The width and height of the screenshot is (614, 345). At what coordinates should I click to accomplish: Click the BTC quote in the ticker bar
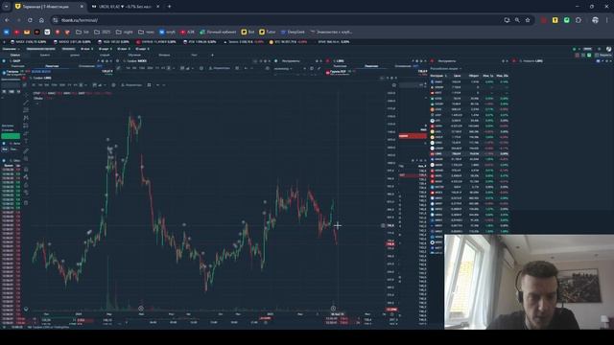[x=288, y=42]
